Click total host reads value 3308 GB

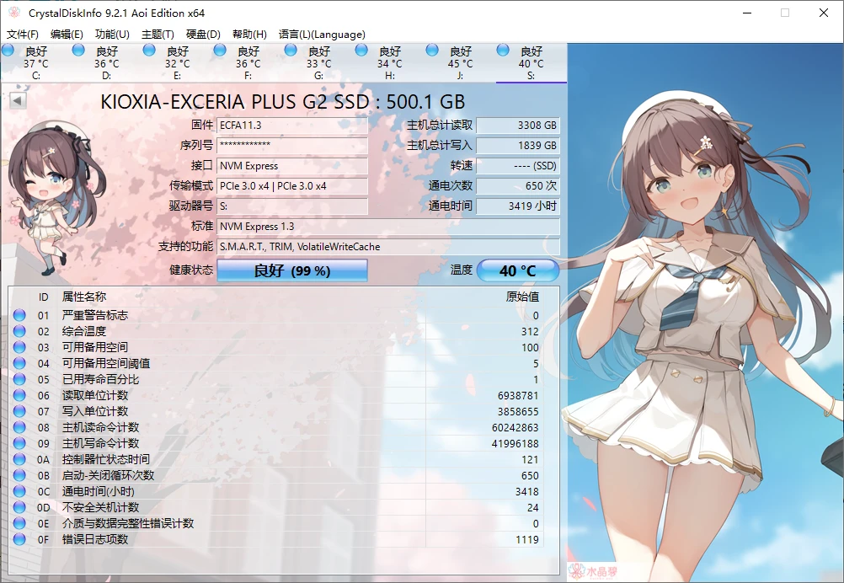tap(518, 126)
